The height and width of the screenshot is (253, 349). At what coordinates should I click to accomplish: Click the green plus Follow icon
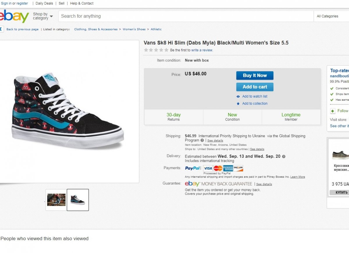333,111
